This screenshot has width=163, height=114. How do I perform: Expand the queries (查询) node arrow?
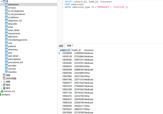coord(1,85)
